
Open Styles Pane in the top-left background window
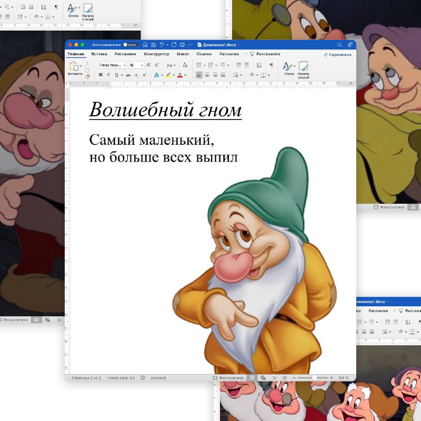click(x=88, y=12)
